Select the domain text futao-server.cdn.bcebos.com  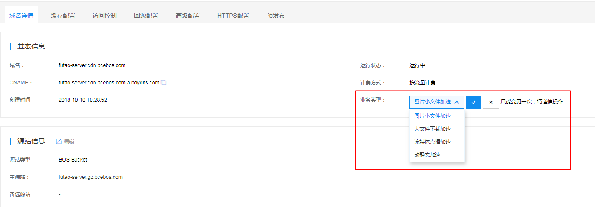click(x=92, y=65)
